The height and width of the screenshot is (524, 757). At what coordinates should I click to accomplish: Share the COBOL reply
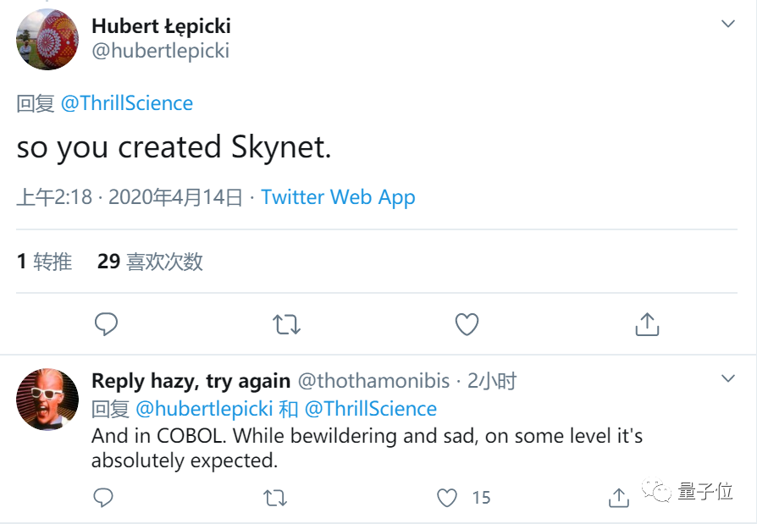click(619, 498)
